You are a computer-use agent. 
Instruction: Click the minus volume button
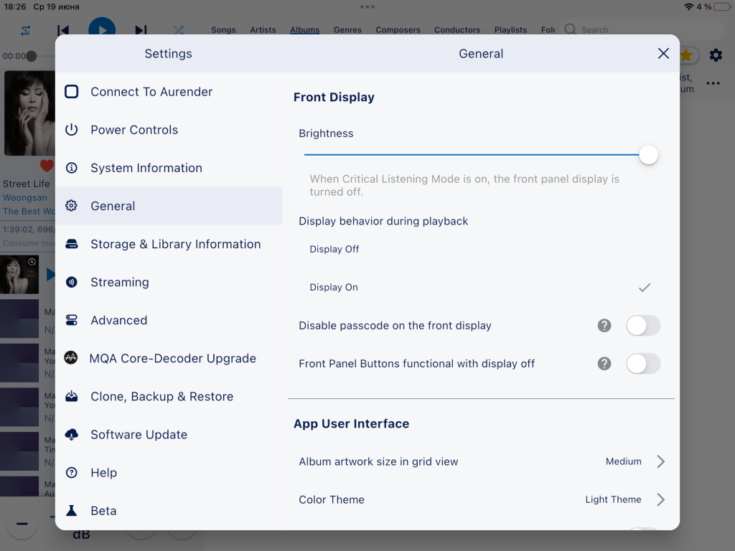(22, 524)
